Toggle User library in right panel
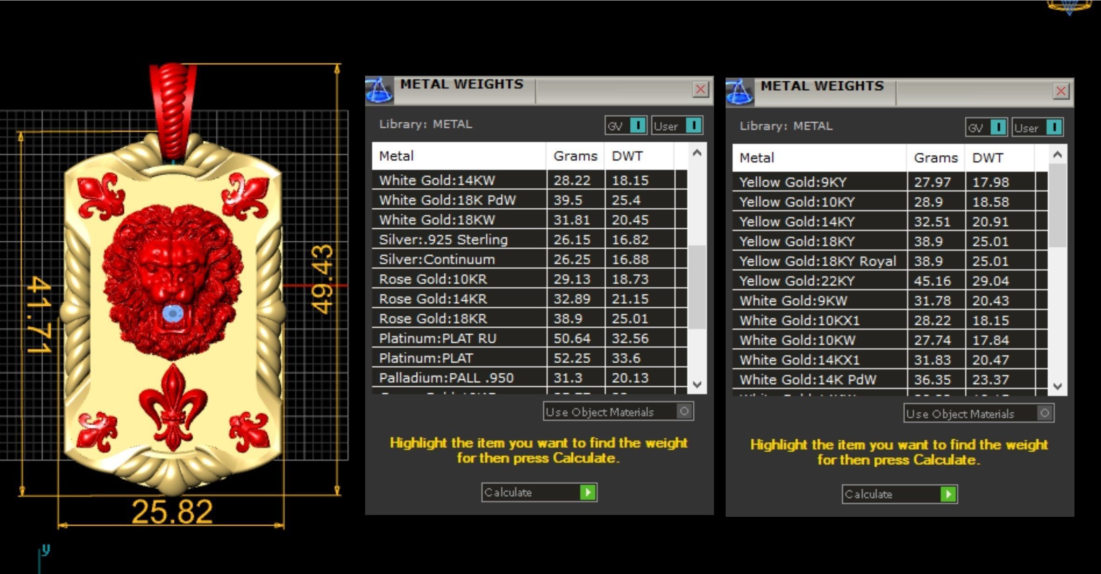Screen dimensions: 1101x574 (x=1054, y=127)
